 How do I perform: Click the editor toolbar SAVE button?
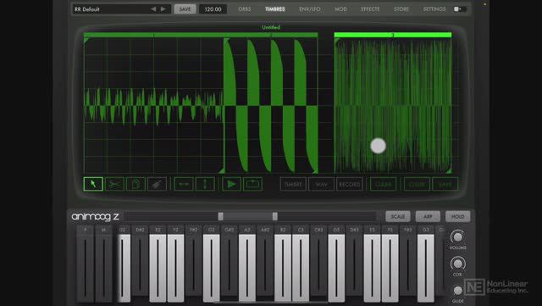pyautogui.click(x=445, y=184)
